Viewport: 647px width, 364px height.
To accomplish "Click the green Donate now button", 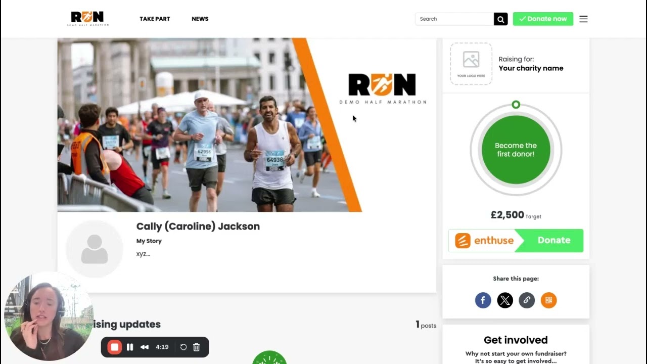I will click(543, 19).
